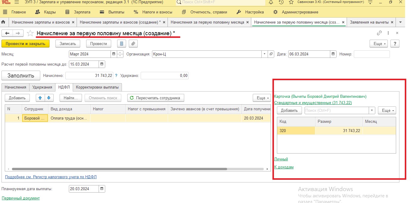Switch to the Удержания tab
The height and width of the screenshot is (203, 417).
point(42,87)
